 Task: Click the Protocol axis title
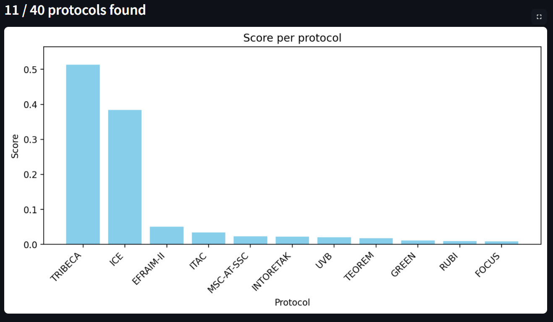[x=292, y=302]
